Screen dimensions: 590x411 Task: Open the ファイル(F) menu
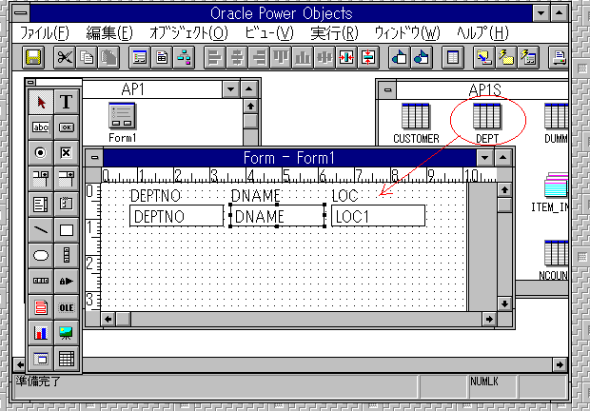click(x=45, y=33)
